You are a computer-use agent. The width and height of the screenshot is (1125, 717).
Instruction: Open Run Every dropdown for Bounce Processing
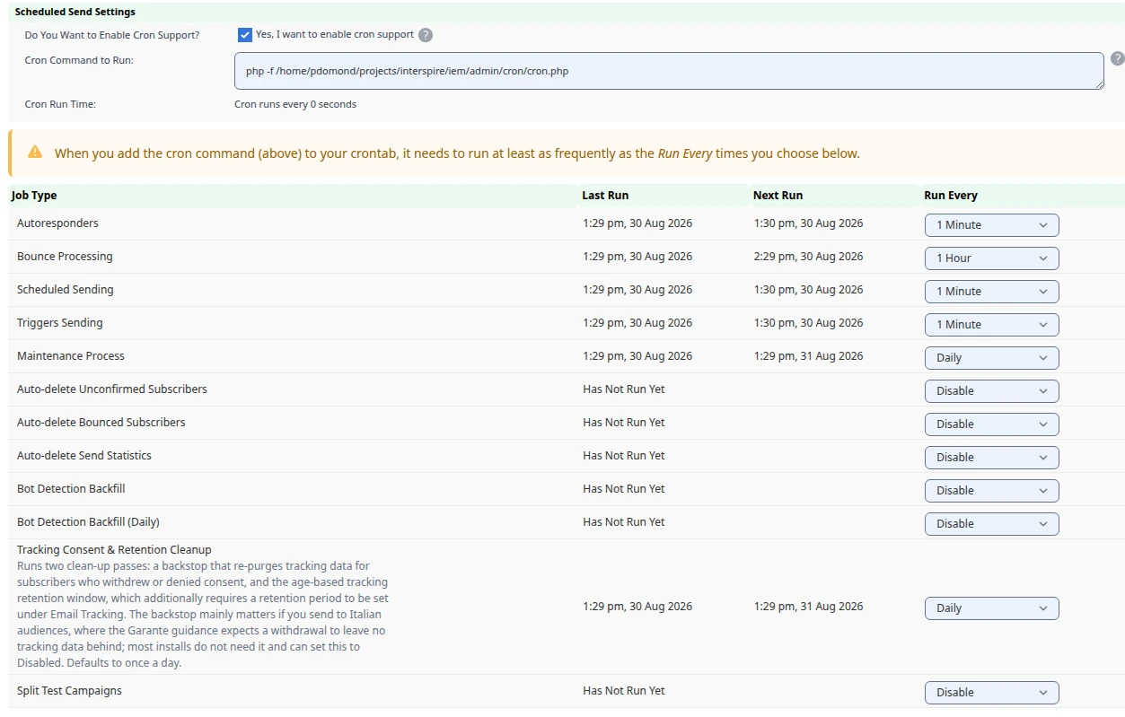pos(991,258)
